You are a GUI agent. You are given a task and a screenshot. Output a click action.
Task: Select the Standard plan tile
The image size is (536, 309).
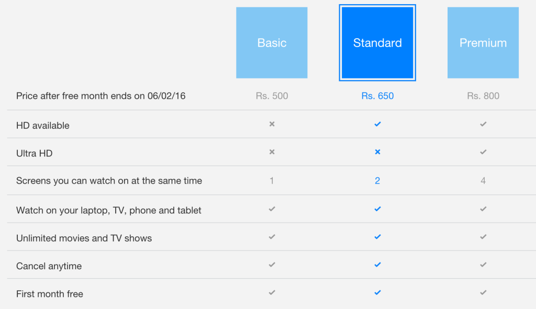tap(377, 43)
